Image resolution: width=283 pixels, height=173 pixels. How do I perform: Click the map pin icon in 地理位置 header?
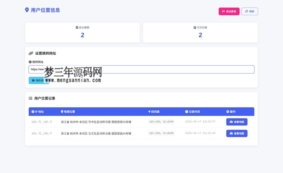pyautogui.click(x=62, y=111)
